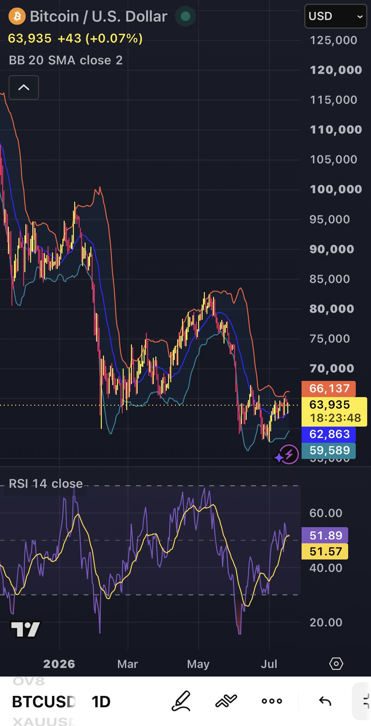Tap the Jul label on time axis
This screenshot has height=726, width=371.
(269, 664)
